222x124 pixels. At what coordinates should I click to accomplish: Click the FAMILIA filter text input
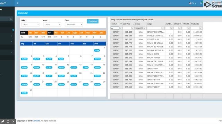pos(115,28)
